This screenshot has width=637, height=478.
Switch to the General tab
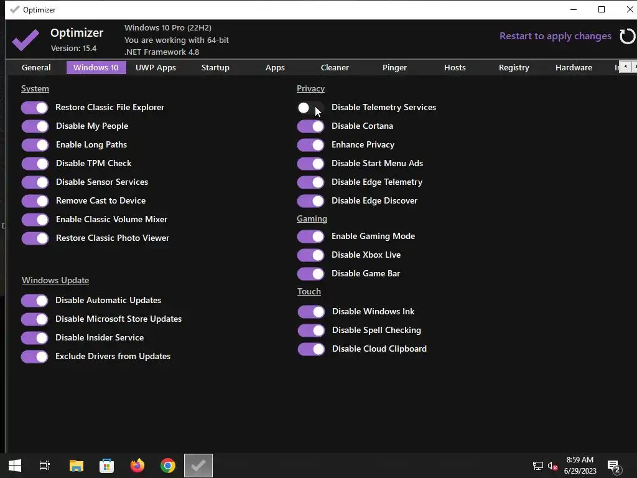point(36,67)
